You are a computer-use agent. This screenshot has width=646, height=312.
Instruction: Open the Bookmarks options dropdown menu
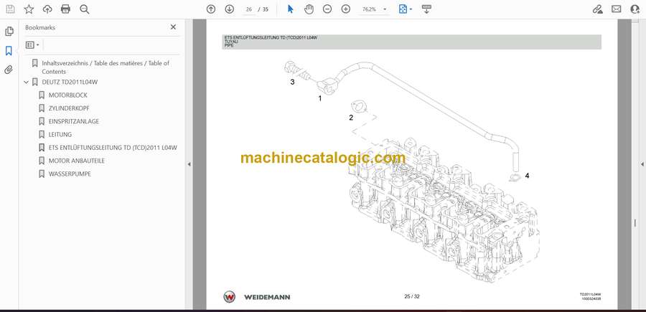pyautogui.click(x=33, y=44)
